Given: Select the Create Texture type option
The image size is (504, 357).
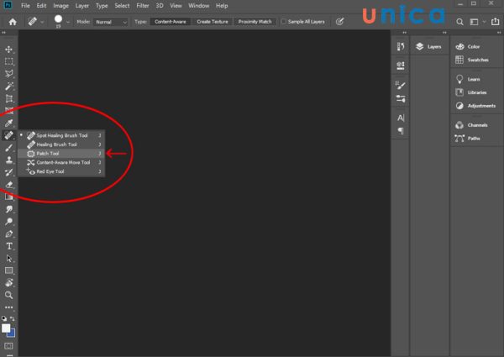Looking at the screenshot, I should [213, 22].
